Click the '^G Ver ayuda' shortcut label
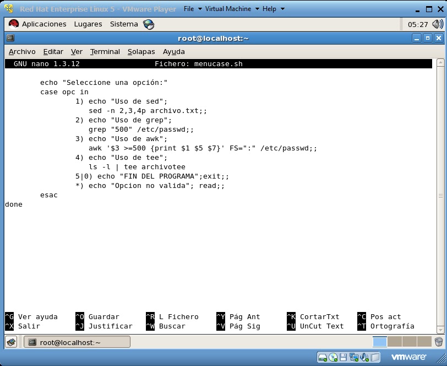This screenshot has height=366, width=447. [31, 316]
